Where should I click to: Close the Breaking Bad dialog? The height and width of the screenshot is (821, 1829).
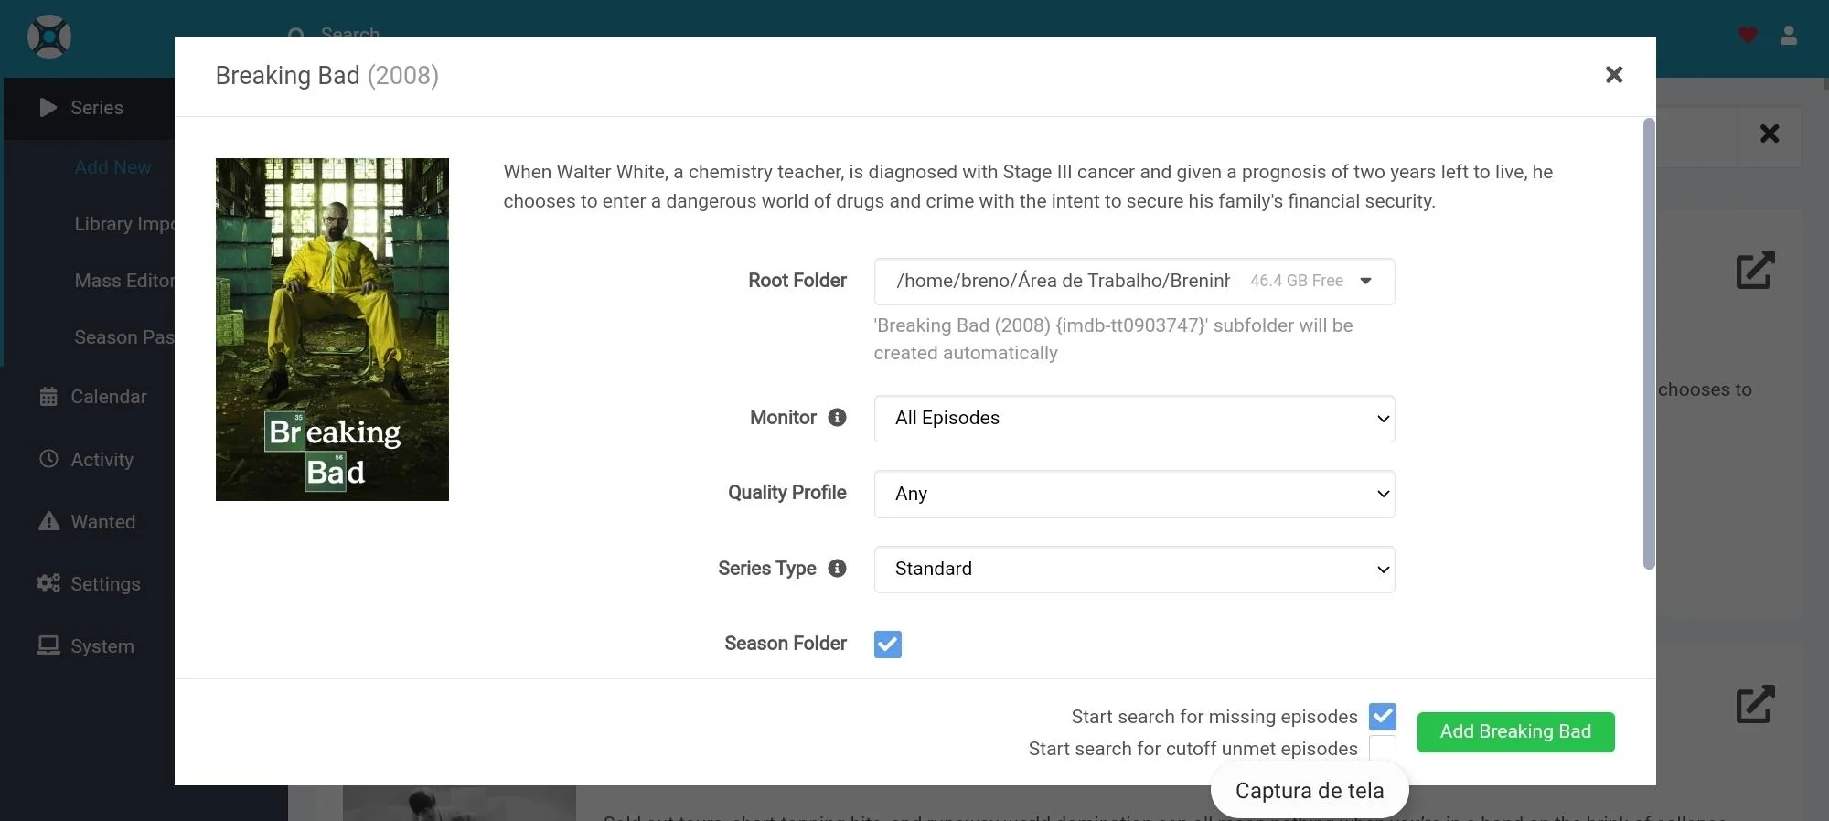coord(1614,75)
